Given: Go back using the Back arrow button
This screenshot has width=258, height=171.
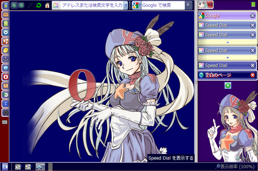Looking at the screenshot, I should 14,6.
